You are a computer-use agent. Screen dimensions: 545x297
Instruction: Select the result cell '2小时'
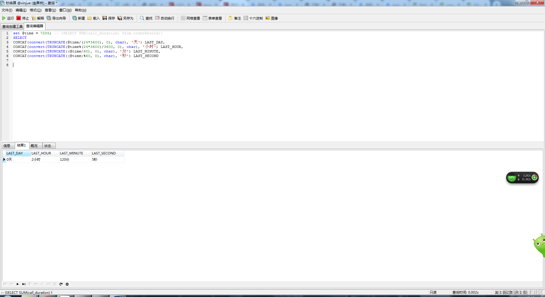tap(45, 160)
